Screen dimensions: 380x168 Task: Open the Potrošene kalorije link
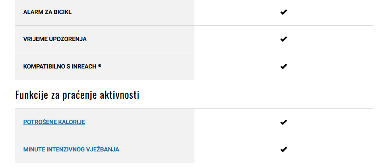point(54,122)
